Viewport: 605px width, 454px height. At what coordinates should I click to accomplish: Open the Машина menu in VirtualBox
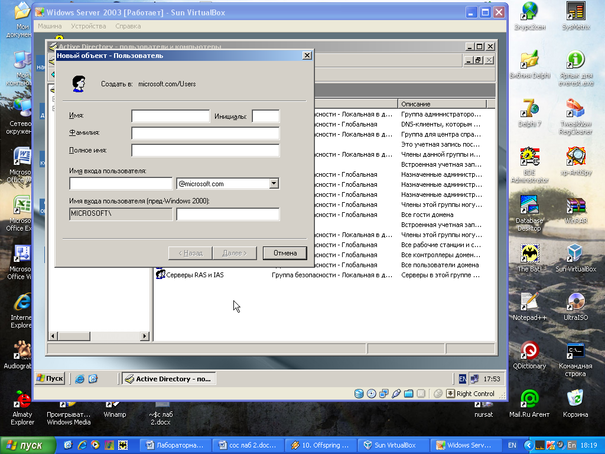click(x=50, y=26)
